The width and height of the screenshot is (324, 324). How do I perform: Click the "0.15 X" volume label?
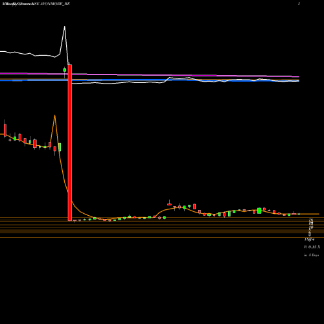tap(314, 247)
